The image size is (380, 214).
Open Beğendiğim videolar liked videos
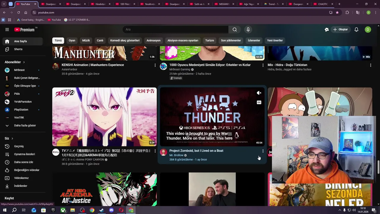coord(23,170)
